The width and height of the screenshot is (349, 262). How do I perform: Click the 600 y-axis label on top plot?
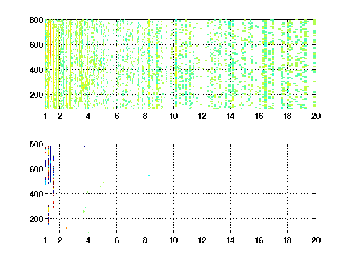(36, 45)
